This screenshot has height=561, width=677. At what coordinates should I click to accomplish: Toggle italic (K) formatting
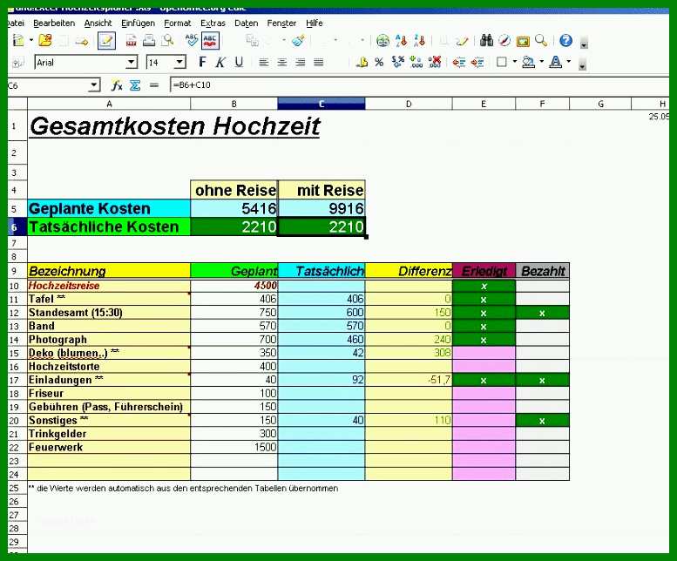coord(220,63)
